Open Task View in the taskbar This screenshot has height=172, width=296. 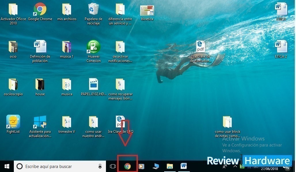pos(113,166)
